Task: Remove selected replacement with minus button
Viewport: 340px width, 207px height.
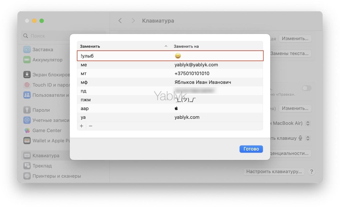Action: 90,126
